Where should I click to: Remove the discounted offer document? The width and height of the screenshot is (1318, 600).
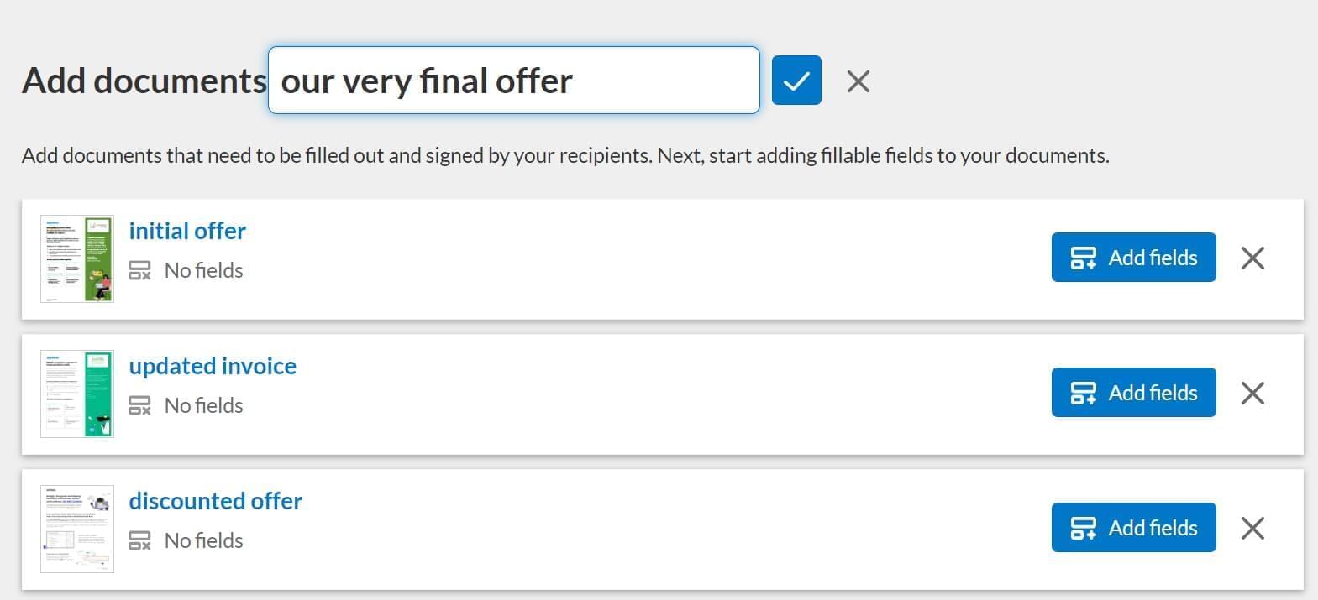click(x=1252, y=528)
